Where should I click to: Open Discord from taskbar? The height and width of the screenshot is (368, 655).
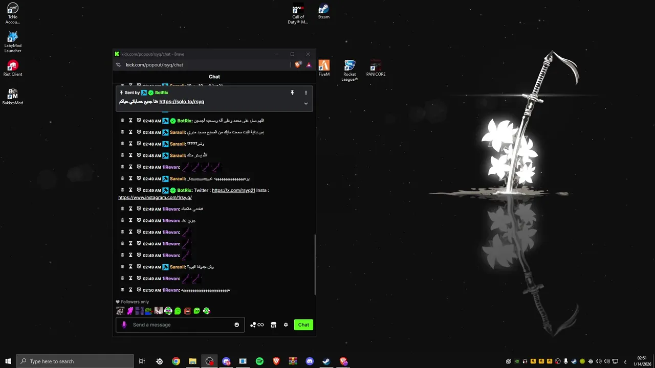coord(310,361)
